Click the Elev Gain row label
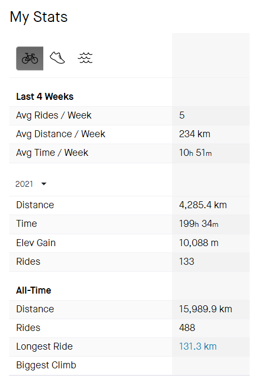 click(x=36, y=243)
